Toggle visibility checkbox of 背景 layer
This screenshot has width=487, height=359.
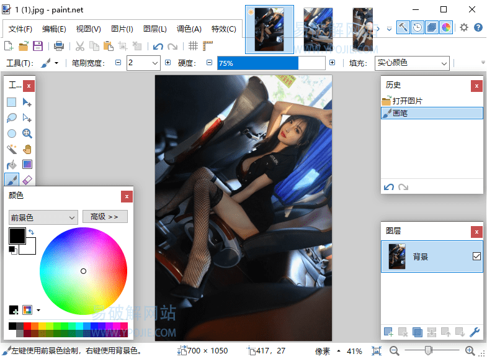coord(476,256)
